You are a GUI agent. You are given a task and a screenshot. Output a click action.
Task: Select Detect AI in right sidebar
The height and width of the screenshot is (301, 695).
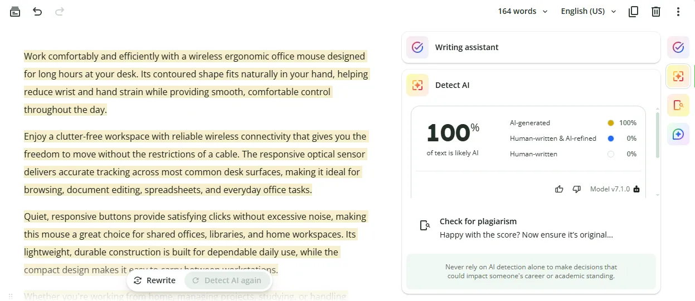click(678, 76)
